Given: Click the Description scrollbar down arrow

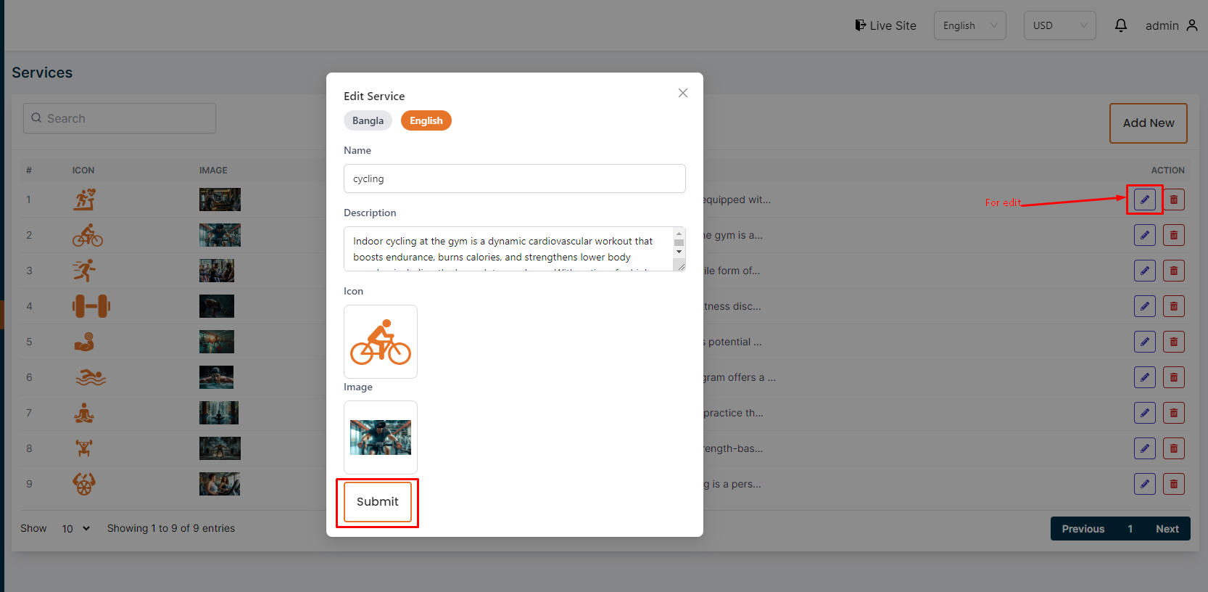Looking at the screenshot, I should pyautogui.click(x=679, y=252).
